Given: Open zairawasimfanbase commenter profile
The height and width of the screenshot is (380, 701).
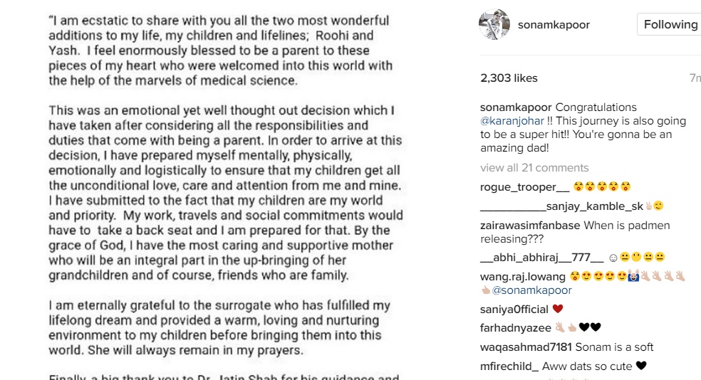Looking at the screenshot, I should tap(530, 226).
